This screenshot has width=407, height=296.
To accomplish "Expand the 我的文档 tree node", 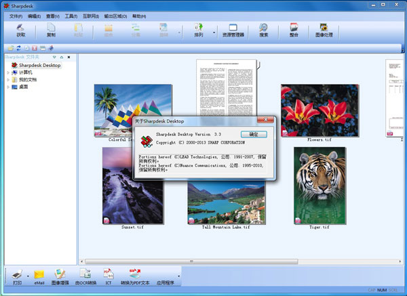I will click(8, 79).
